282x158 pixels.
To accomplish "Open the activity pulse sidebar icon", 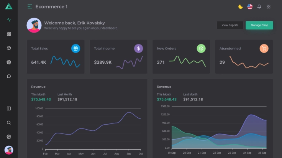I will tap(9, 20).
